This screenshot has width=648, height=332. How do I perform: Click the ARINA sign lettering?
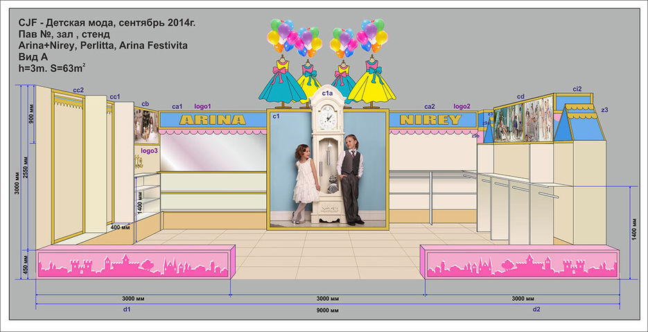212,120
